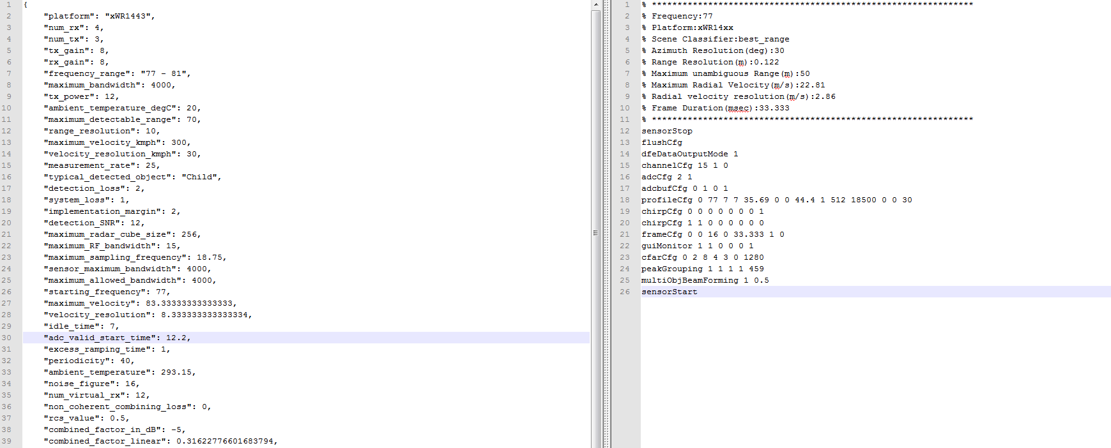Place cursor on the sensorStart line

click(x=669, y=292)
